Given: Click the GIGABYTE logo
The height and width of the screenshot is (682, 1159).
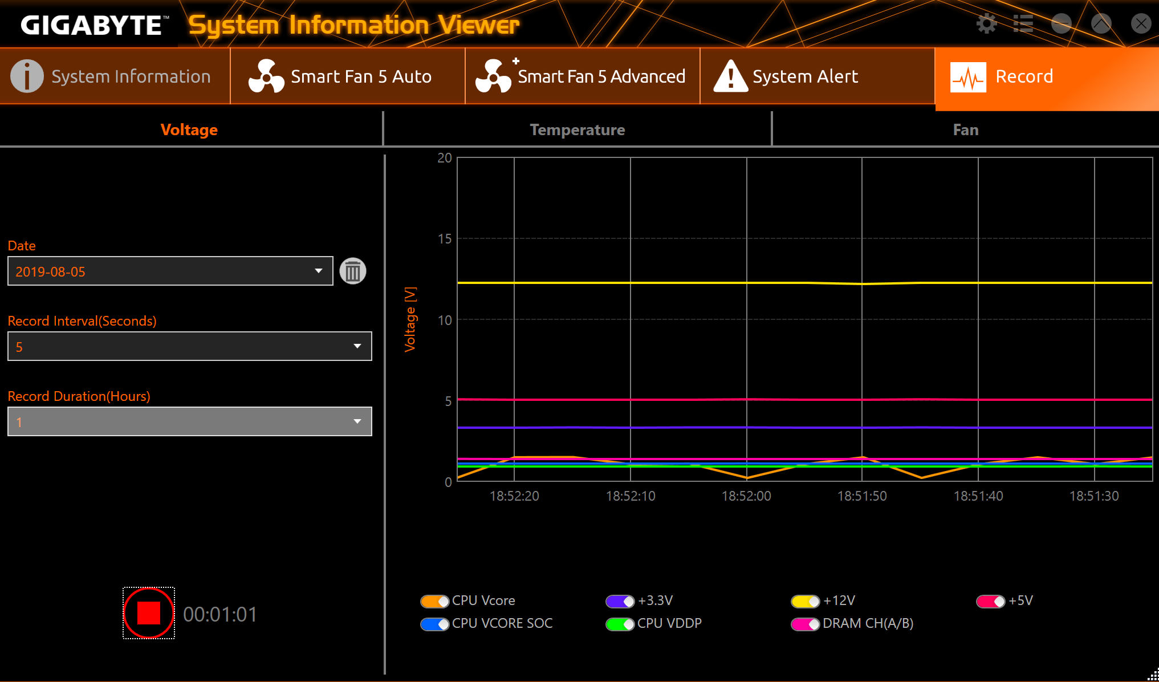Looking at the screenshot, I should click(95, 25).
